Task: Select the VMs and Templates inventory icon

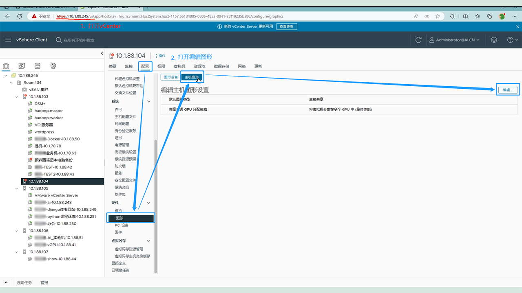Action: tap(22, 66)
